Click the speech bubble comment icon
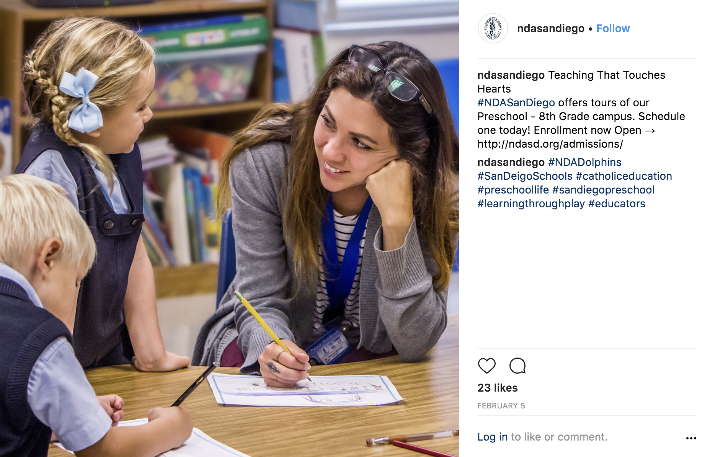This screenshot has height=457, width=715. (517, 366)
